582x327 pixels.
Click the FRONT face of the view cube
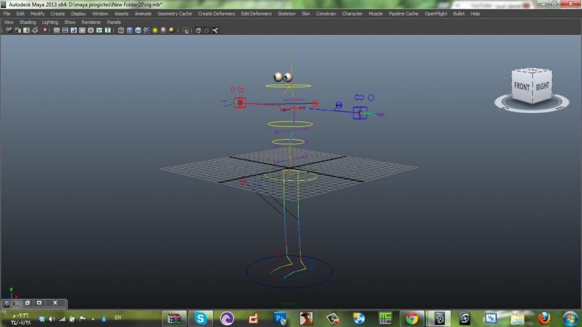521,86
